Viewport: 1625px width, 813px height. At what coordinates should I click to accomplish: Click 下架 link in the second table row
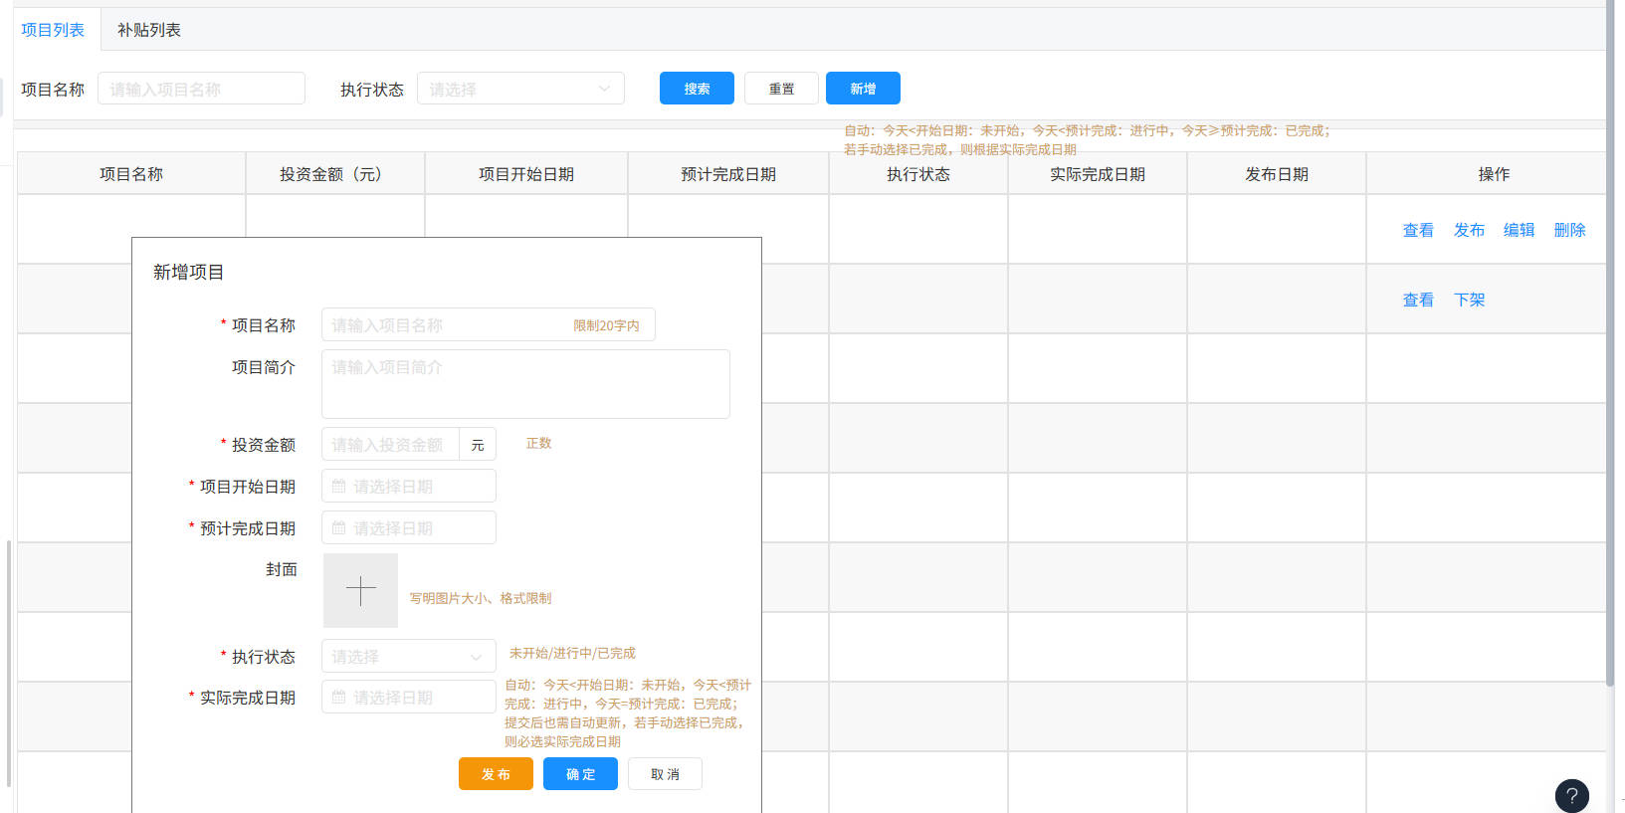(x=1469, y=300)
